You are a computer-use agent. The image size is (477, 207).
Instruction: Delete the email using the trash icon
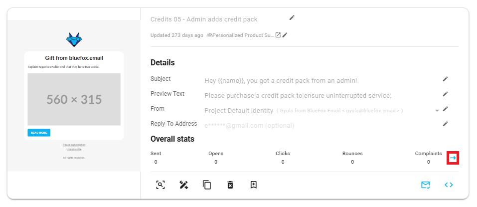(230, 185)
